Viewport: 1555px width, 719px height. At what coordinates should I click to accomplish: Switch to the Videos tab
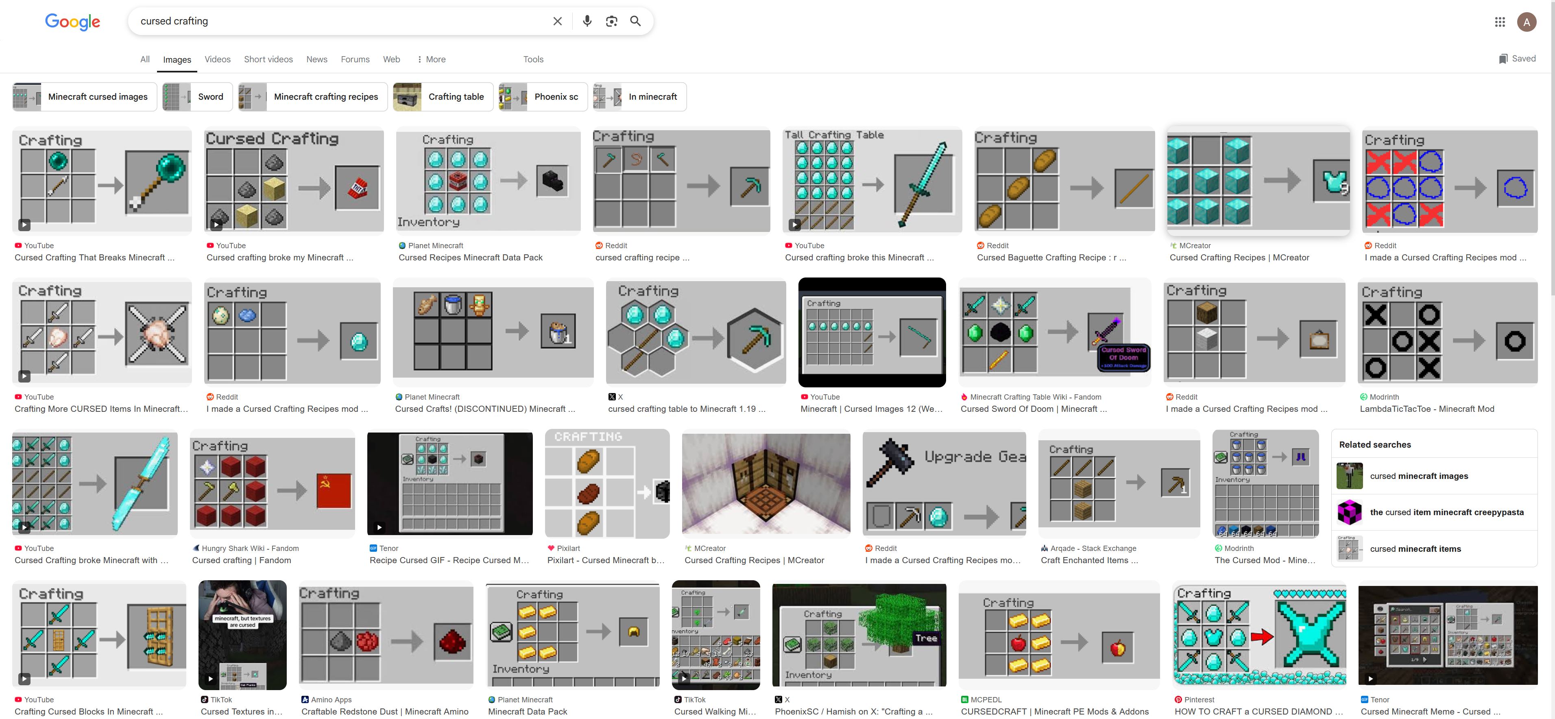click(217, 59)
